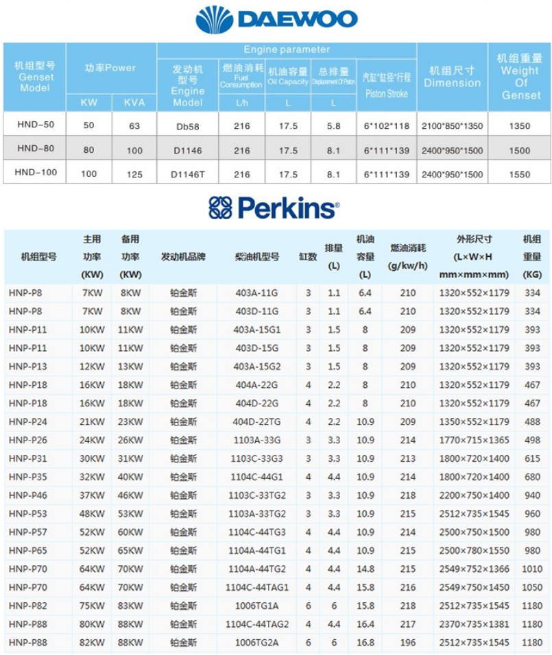Click the HNP-P57 genset row label
This screenshot has height=655, width=552.
click(x=28, y=532)
